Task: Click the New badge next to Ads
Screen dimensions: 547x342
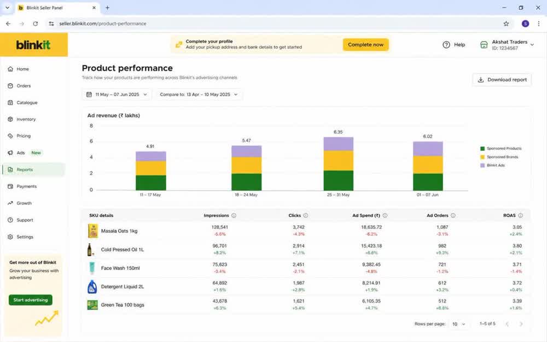Action: [36, 153]
